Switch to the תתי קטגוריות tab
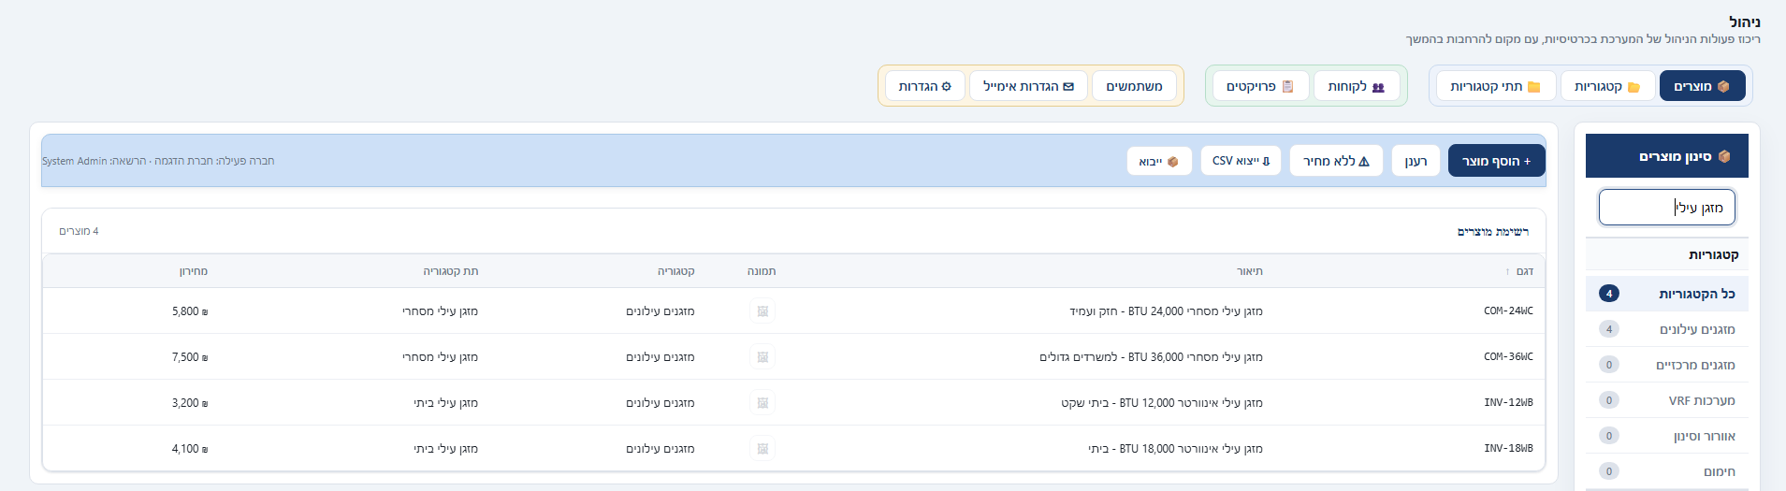Image resolution: width=1786 pixels, height=491 pixels. pyautogui.click(x=1496, y=86)
